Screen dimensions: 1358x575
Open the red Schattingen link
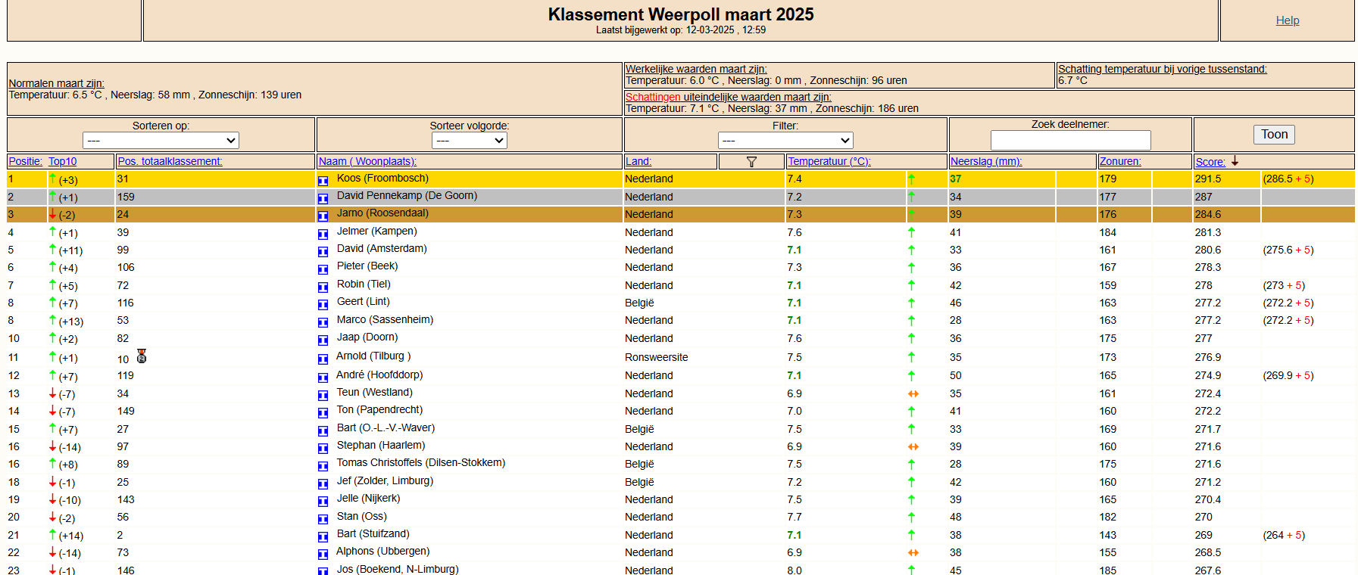click(x=652, y=97)
